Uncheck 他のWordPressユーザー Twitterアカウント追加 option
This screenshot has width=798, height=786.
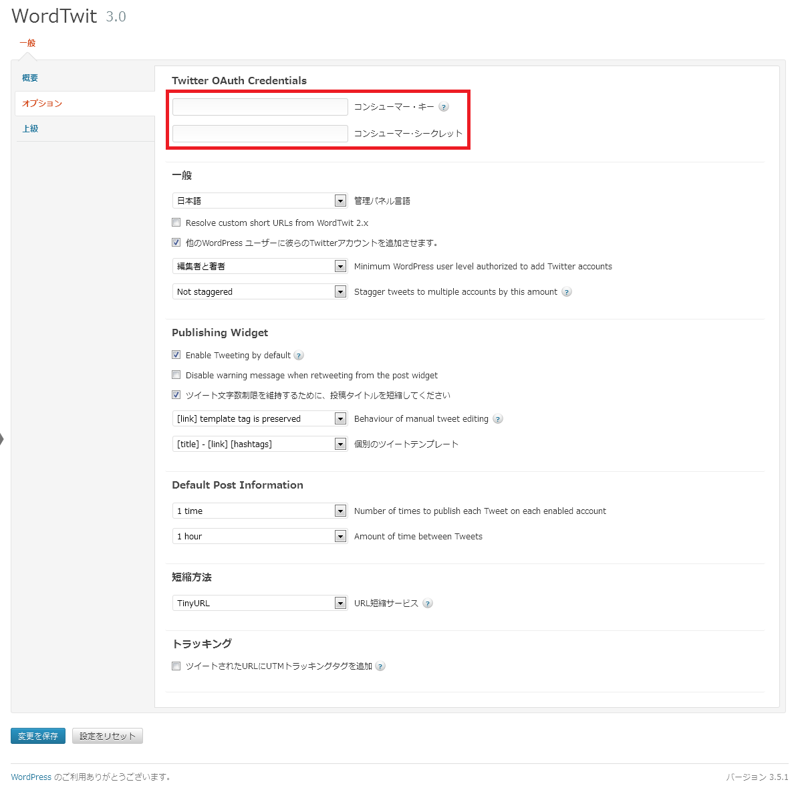[x=176, y=243]
